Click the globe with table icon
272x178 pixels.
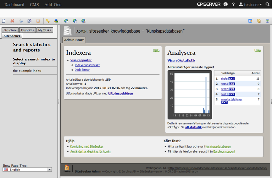(75, 21)
